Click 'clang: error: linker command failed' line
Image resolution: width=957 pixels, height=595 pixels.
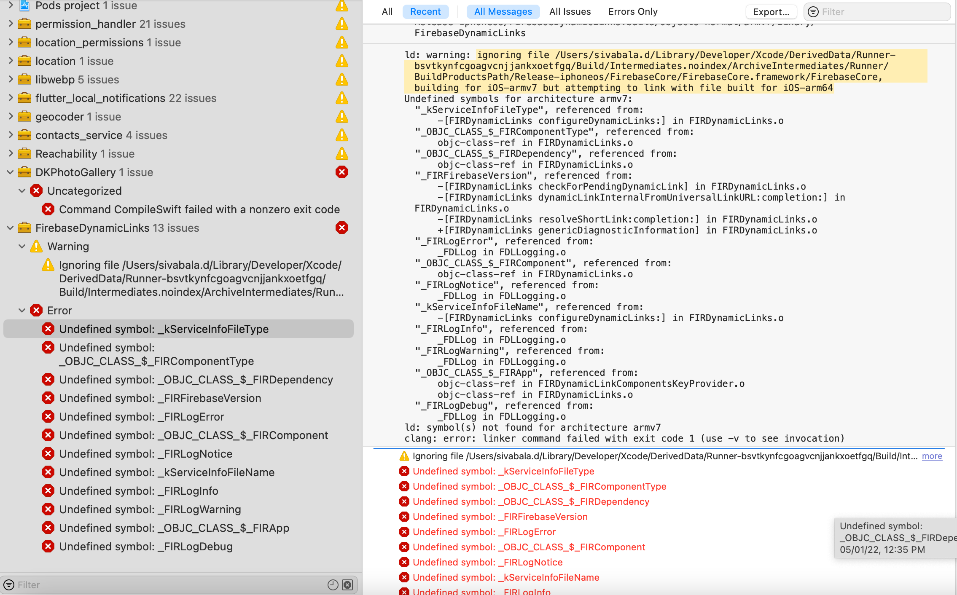coord(624,438)
